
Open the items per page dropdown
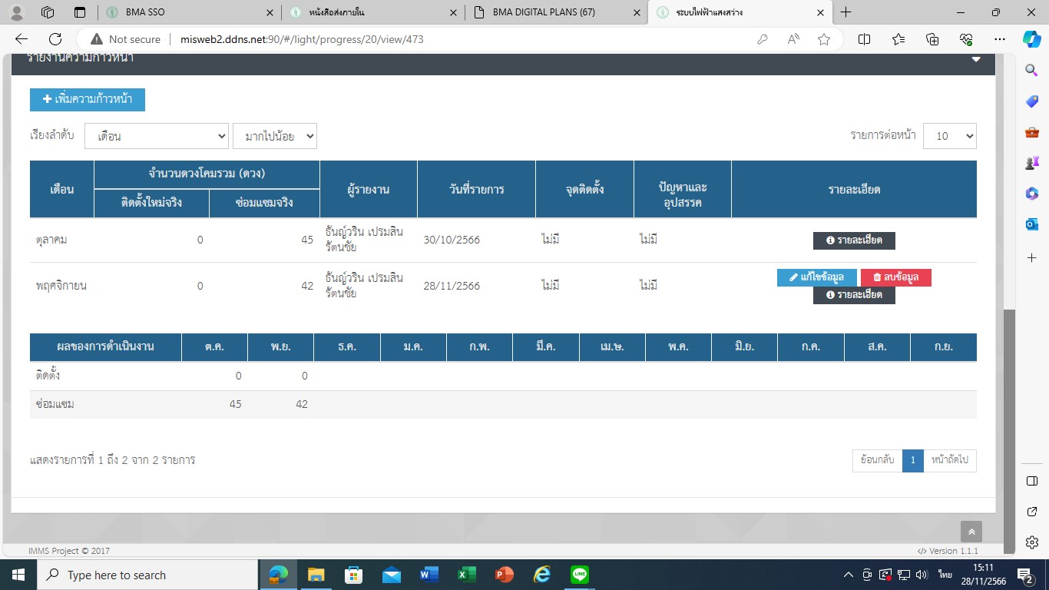pos(949,136)
